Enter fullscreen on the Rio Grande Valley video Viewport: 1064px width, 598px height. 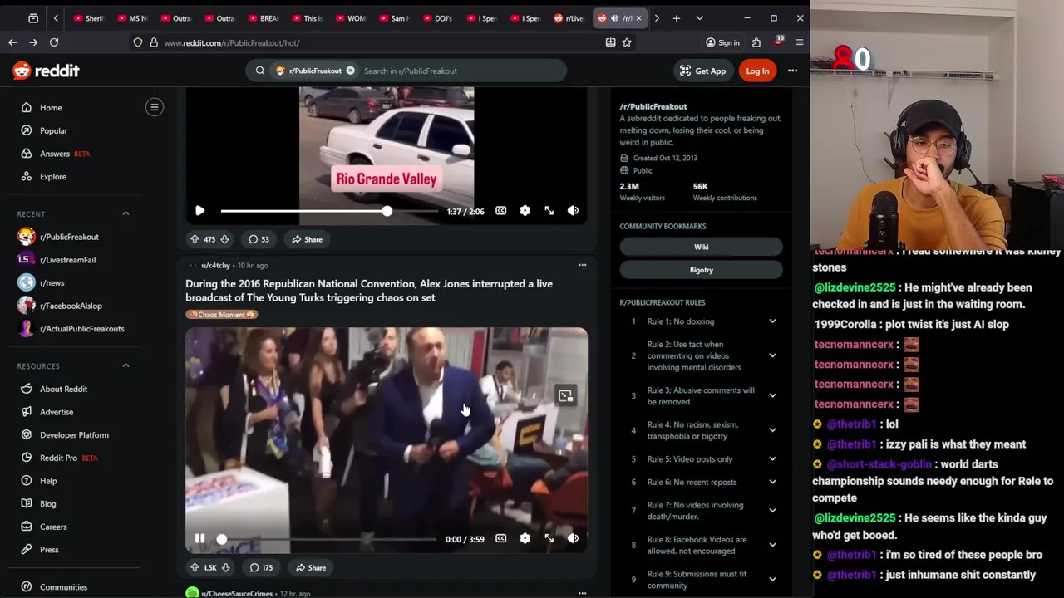click(549, 211)
